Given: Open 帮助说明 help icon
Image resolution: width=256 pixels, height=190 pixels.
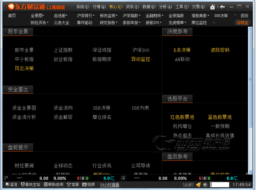Looking at the screenshot, I should tap(46, 185).
